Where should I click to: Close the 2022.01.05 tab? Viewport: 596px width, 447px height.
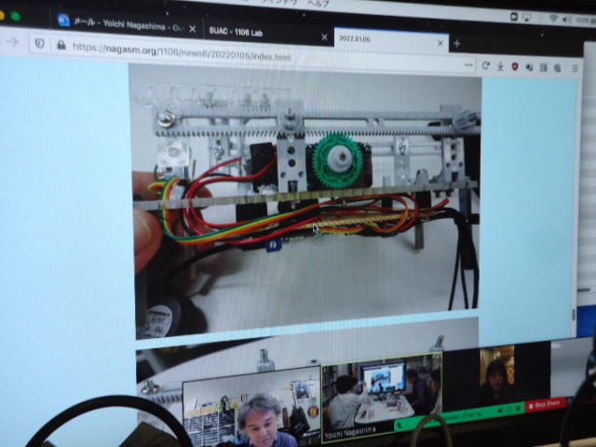(x=440, y=44)
